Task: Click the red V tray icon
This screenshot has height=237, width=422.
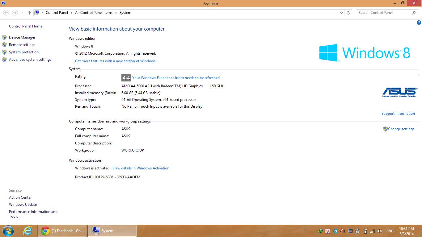Action: click(x=328, y=231)
